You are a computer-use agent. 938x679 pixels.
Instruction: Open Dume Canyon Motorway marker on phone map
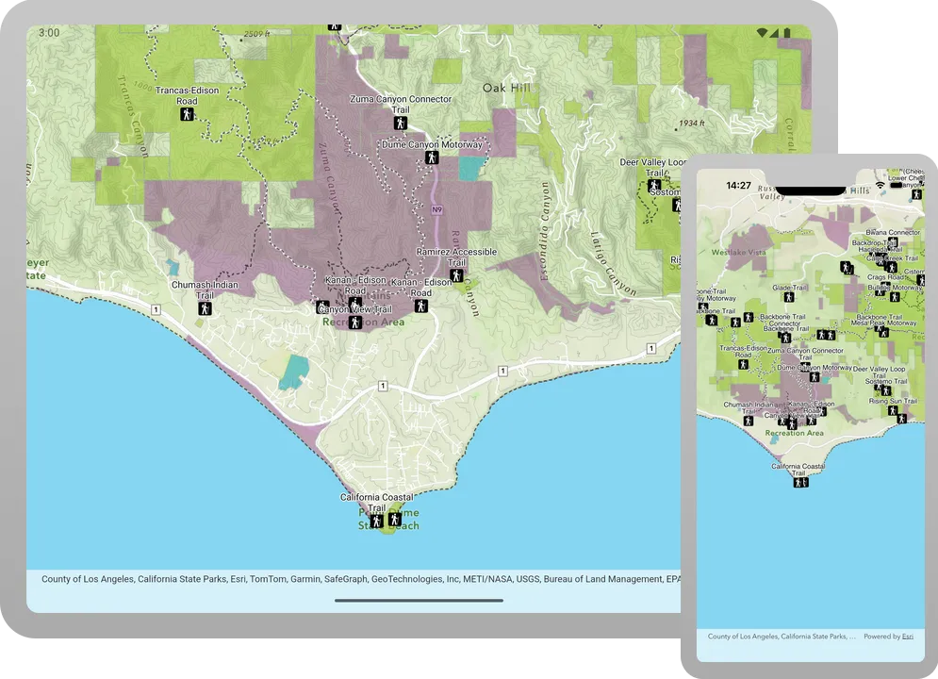815,377
